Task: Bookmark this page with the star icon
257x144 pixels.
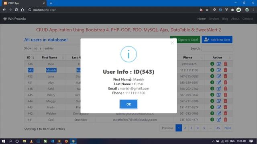Action: coord(207,10)
